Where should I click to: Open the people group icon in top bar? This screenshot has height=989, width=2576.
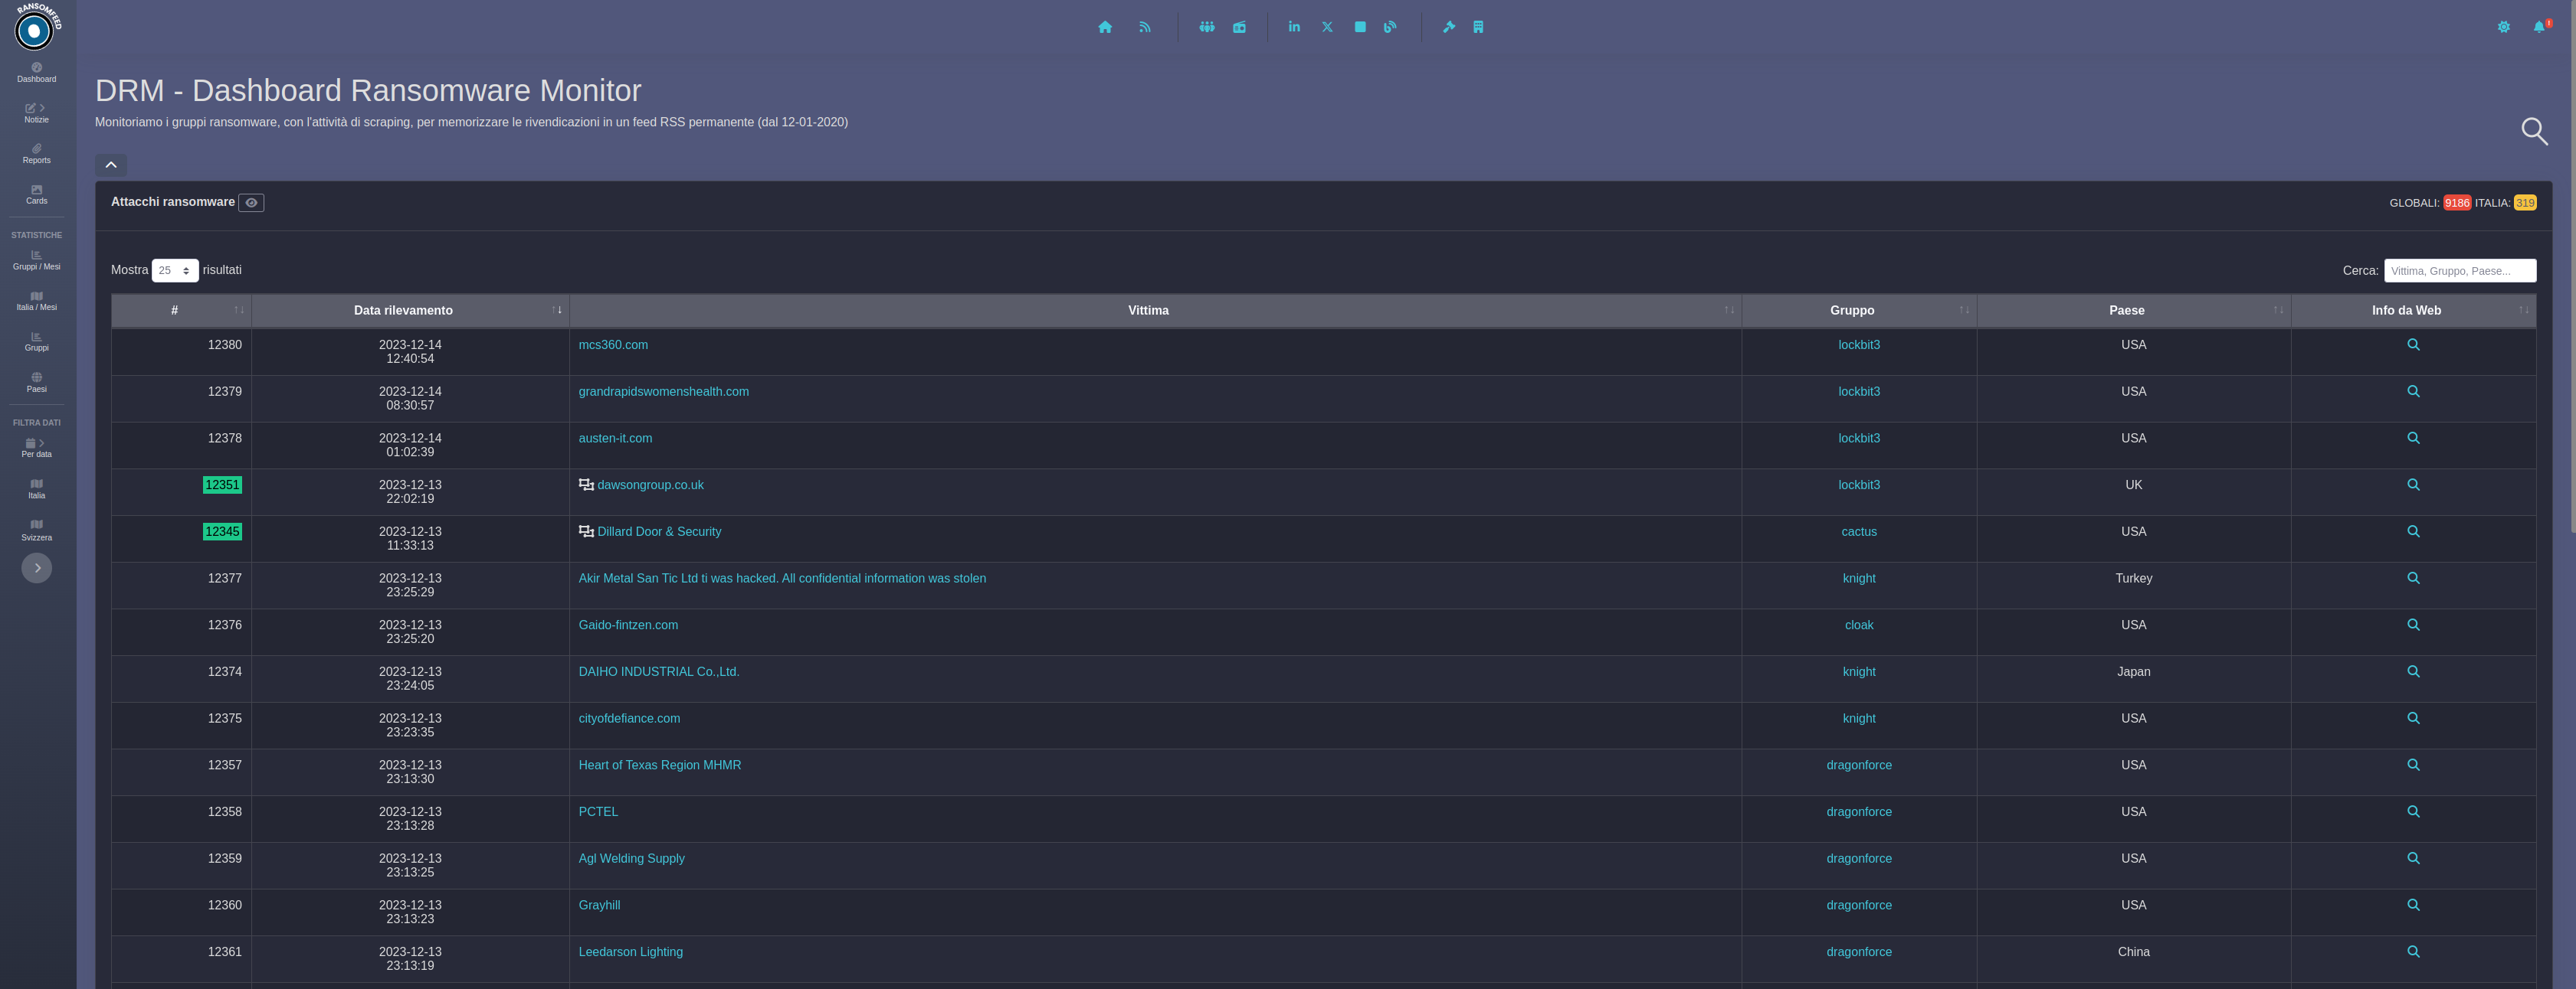[1207, 27]
